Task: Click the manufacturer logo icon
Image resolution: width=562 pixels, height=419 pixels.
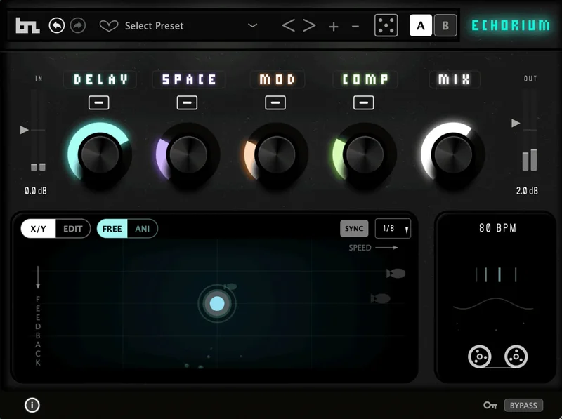Action: coord(27,25)
